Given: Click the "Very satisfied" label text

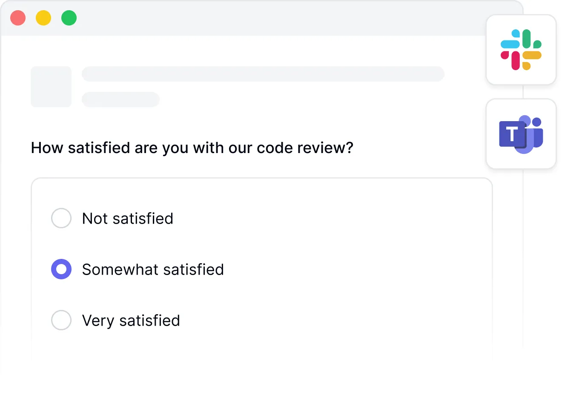Looking at the screenshot, I should point(131,321).
